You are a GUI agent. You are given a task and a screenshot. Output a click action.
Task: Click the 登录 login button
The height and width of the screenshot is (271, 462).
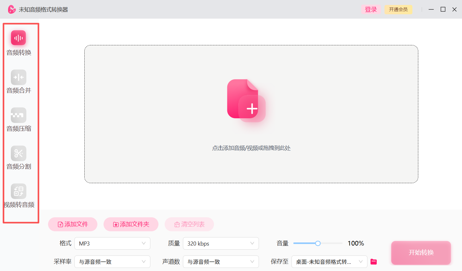pyautogui.click(x=371, y=10)
